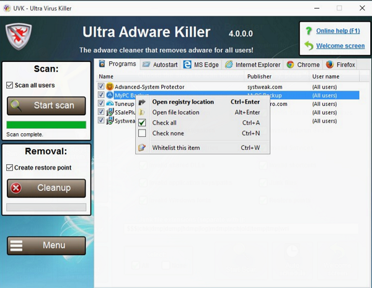372x288 pixels.
Task: Close the UVK window
Action: pos(362,8)
